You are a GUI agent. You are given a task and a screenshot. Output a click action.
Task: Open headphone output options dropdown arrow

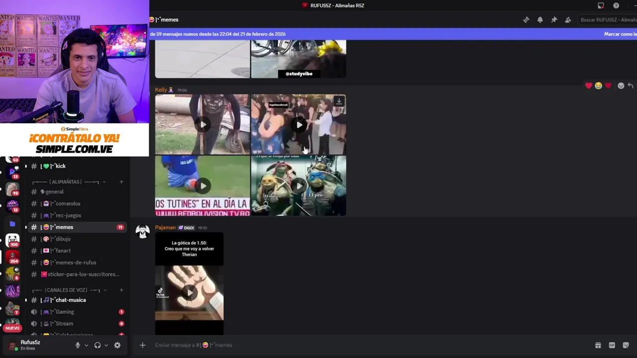106,345
